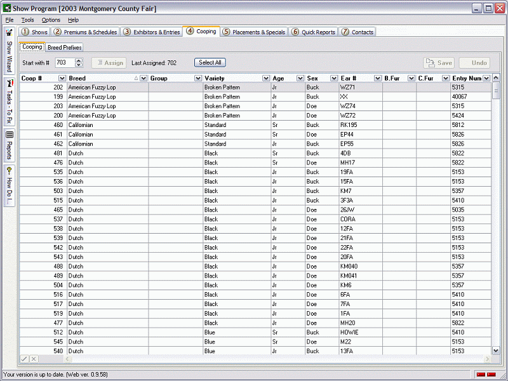Go to the Quick Reports tab
This screenshot has width=508, height=381.
[314, 32]
